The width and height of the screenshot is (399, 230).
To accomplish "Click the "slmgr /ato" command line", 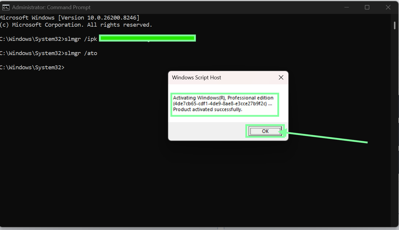I will (49, 53).
